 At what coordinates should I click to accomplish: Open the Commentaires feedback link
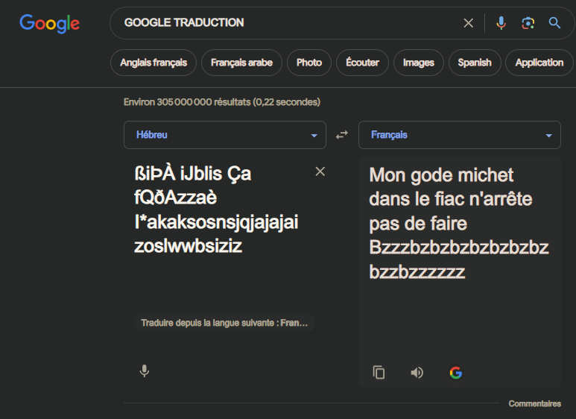tap(534, 404)
